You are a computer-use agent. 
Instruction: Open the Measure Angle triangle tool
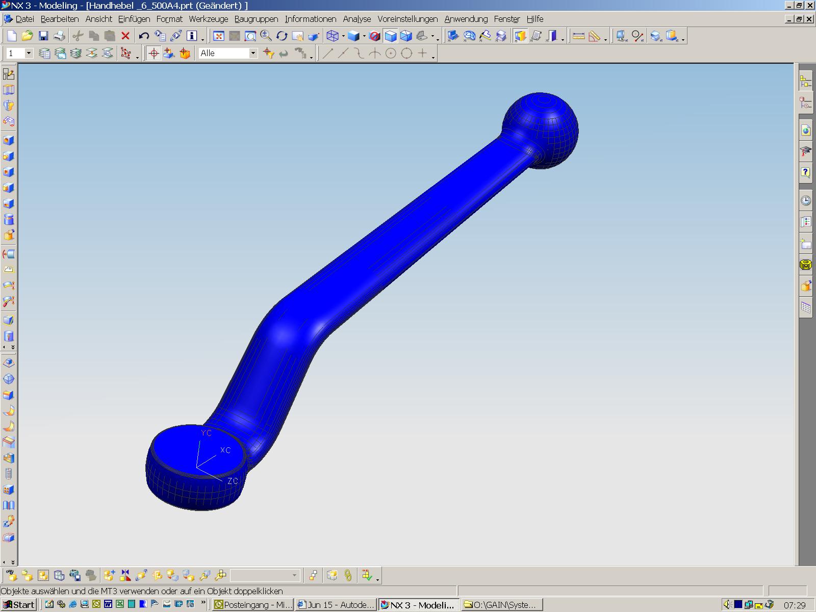click(x=594, y=36)
